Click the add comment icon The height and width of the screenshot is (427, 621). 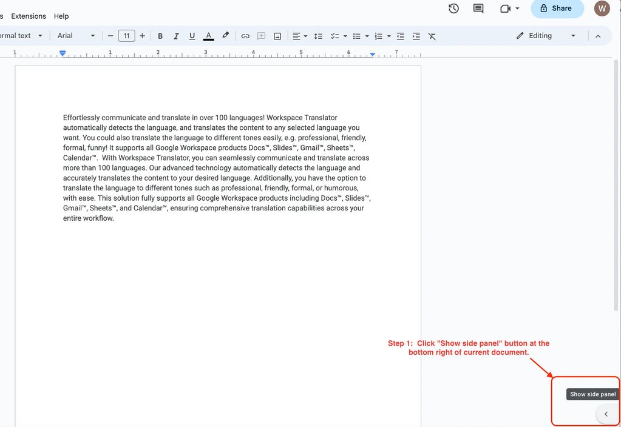261,36
